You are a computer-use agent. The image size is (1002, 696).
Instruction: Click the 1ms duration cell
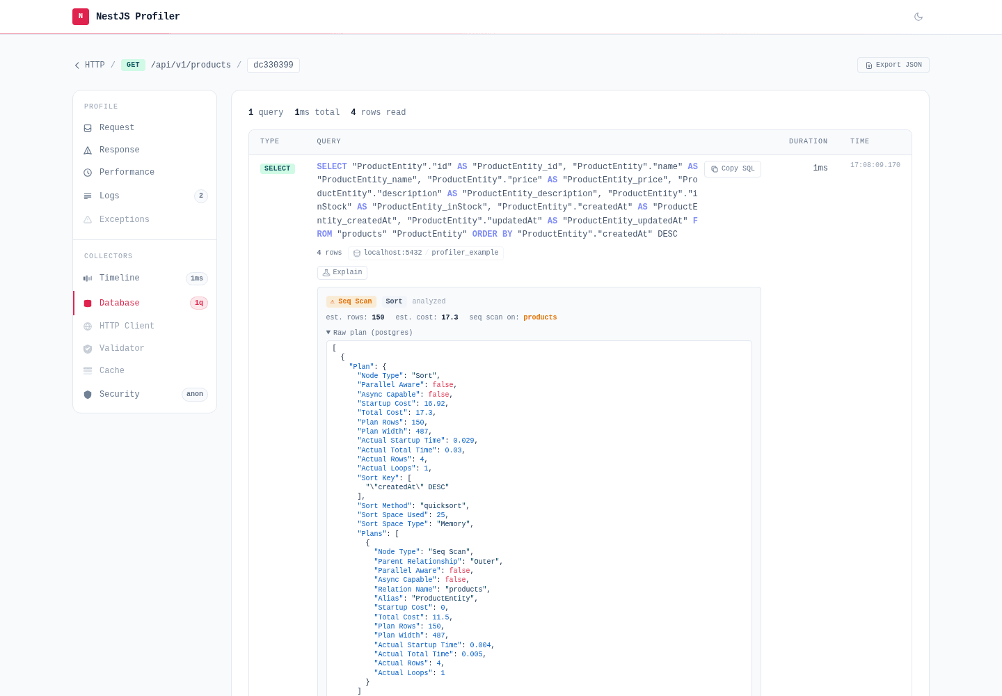820,168
